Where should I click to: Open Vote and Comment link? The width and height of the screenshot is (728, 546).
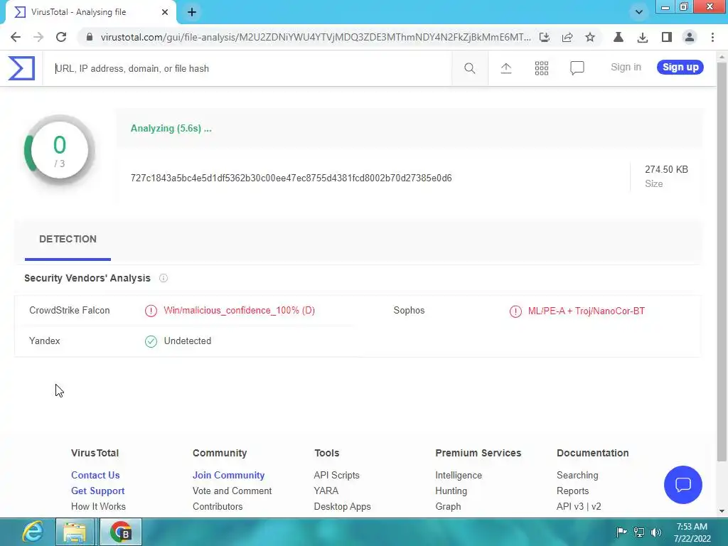click(232, 491)
